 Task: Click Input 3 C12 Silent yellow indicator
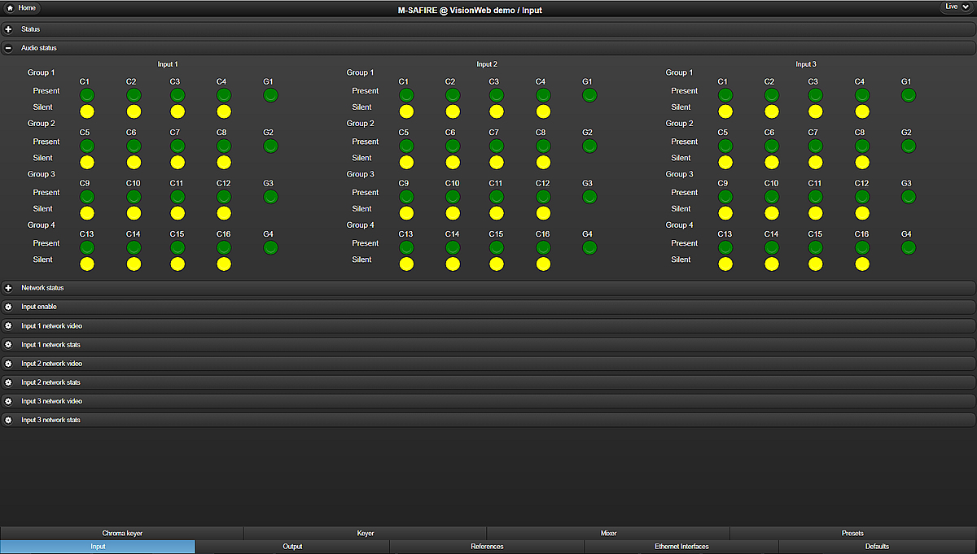pyautogui.click(x=862, y=213)
